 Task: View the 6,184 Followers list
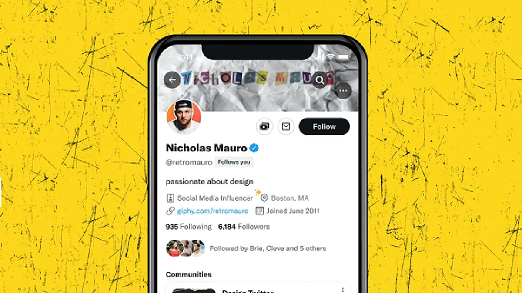tap(244, 227)
